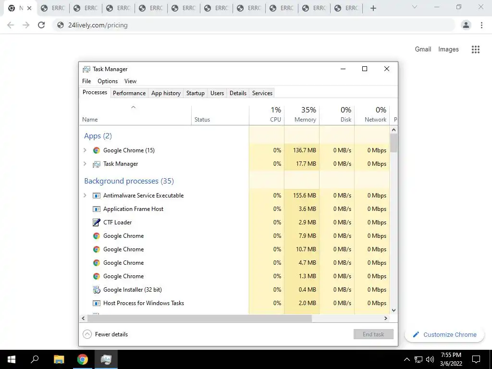This screenshot has width=492, height=369.
Task: Open the Windows Start menu
Action: pyautogui.click(x=12, y=359)
